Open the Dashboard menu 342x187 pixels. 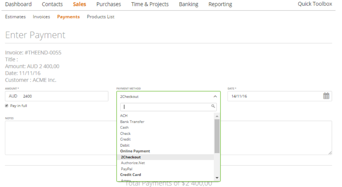coord(18,4)
